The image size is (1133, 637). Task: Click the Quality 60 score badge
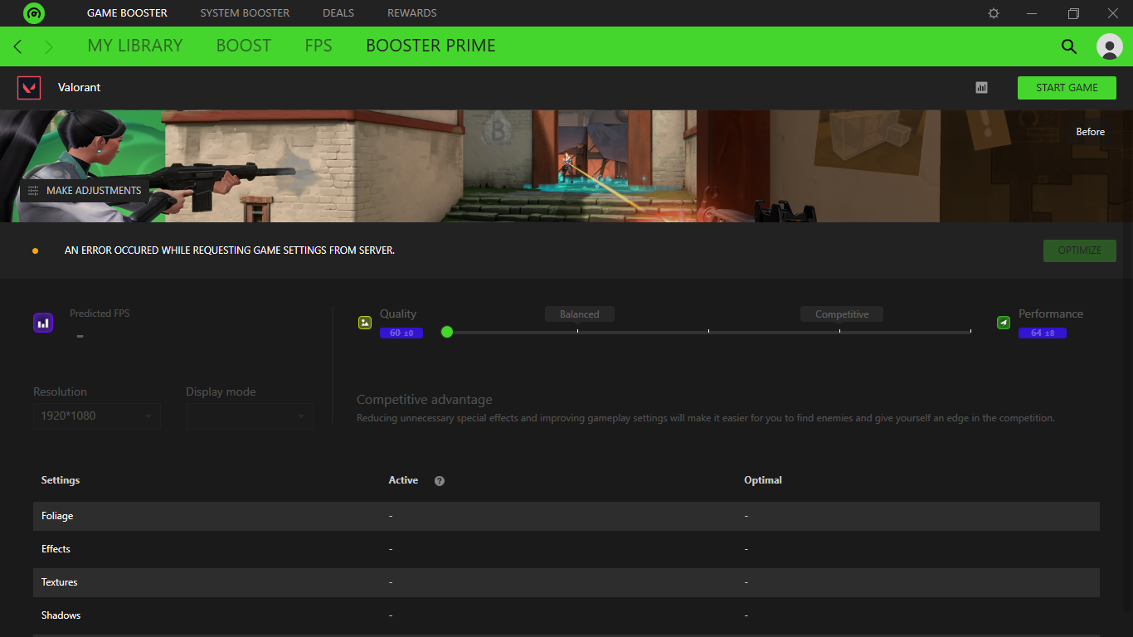[x=401, y=333]
